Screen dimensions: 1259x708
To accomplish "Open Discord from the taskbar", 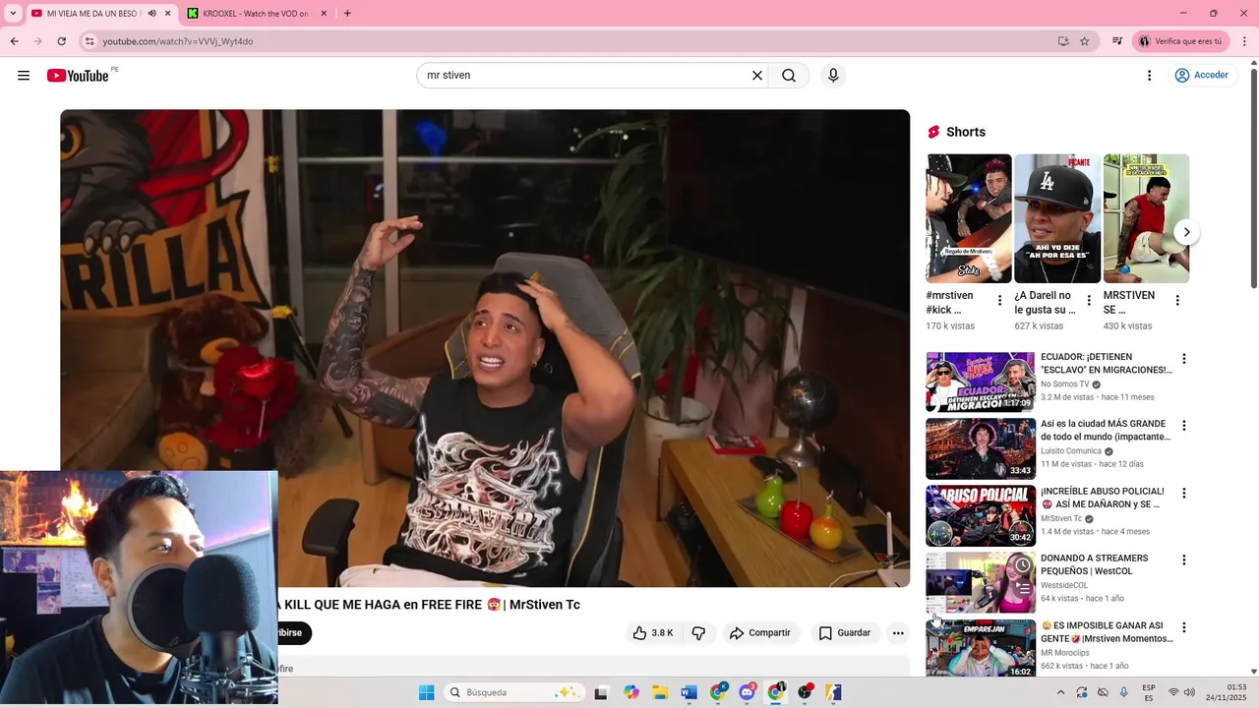I will pyautogui.click(x=747, y=692).
